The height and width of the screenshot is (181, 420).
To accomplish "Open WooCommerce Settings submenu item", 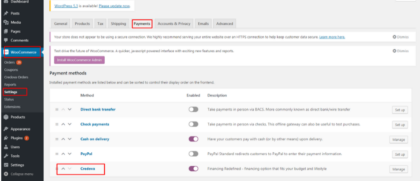I will tap(11, 92).
